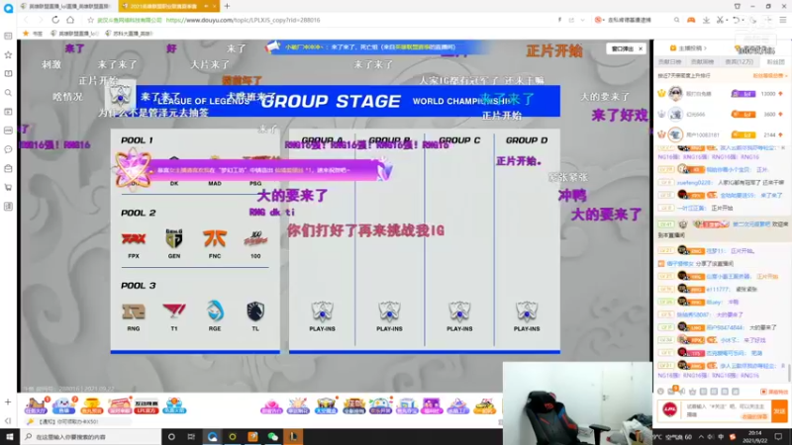Click the first ranked user's avatar

[x=675, y=93]
